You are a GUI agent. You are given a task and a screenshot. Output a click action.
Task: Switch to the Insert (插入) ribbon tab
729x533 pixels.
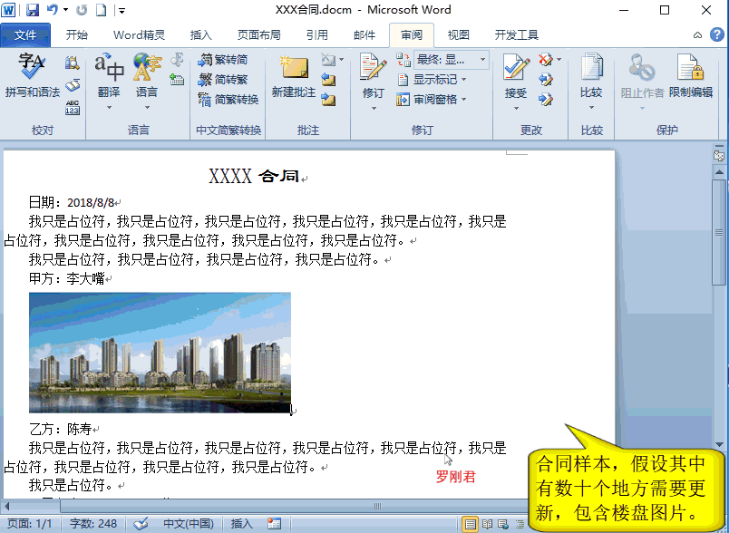(x=200, y=35)
